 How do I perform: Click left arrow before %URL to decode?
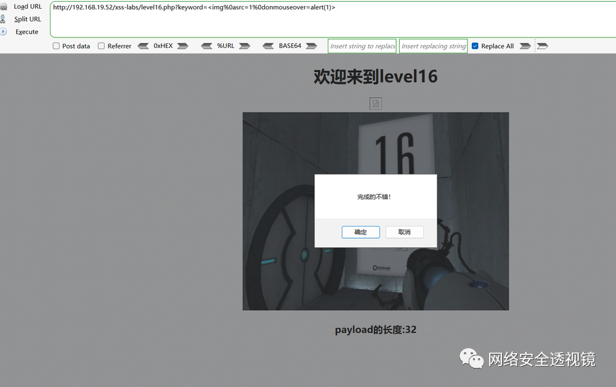(x=206, y=46)
